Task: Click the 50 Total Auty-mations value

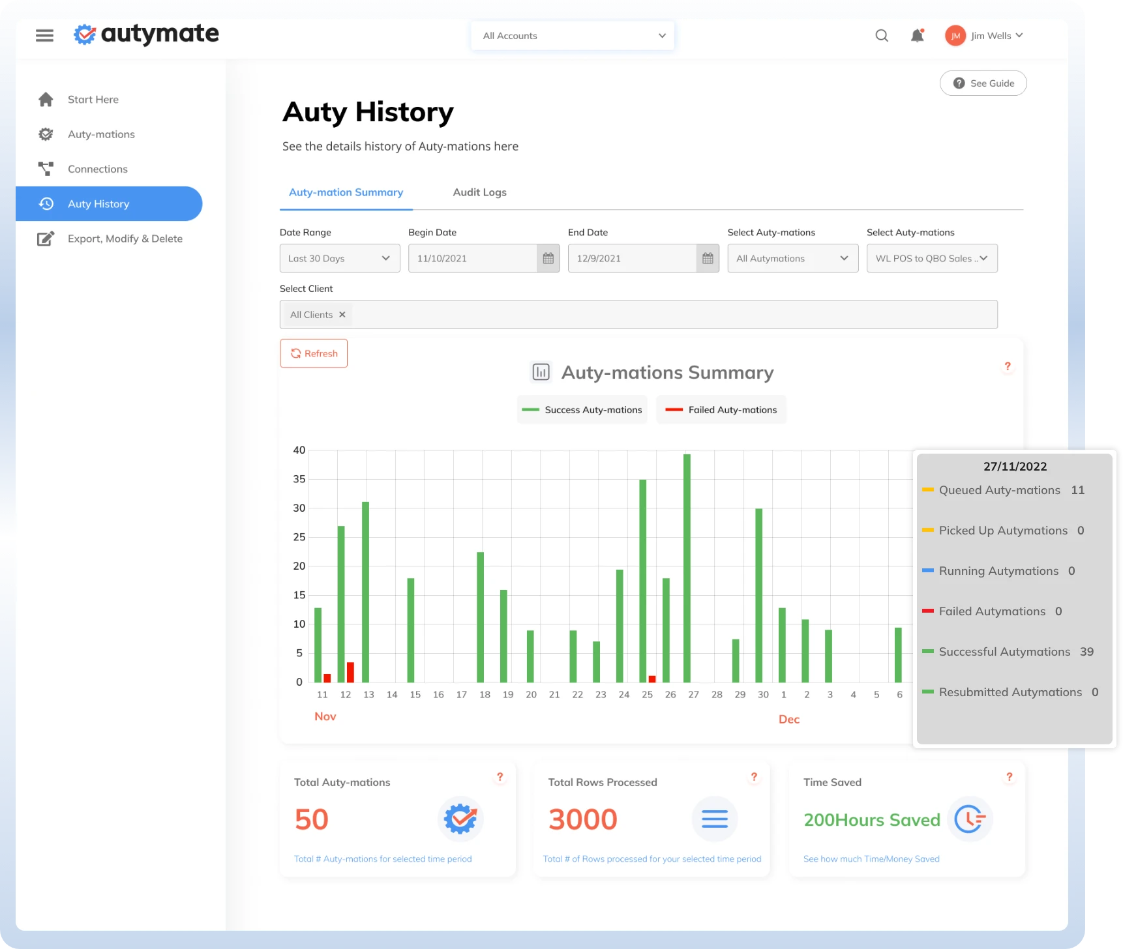Action: (x=312, y=819)
